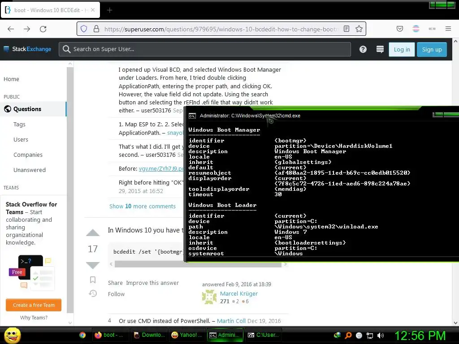Follow the answer via the Follow link
The width and height of the screenshot is (459, 344).
(x=116, y=294)
